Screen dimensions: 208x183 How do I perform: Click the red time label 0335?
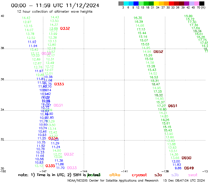coord(50,166)
